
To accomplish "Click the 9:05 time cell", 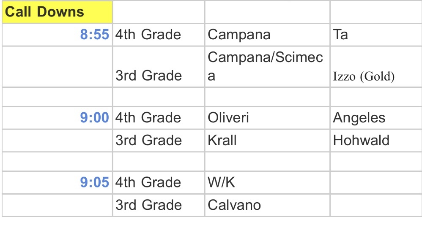I will click(95, 182).
